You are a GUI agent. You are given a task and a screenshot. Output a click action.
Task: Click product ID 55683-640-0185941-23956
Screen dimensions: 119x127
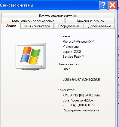point(81,79)
